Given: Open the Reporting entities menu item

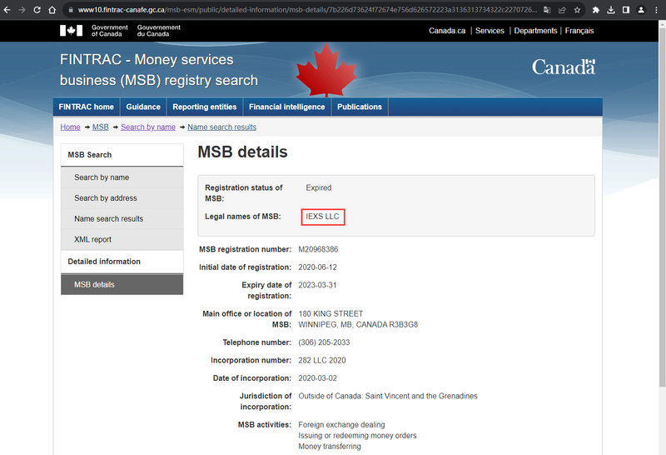Looking at the screenshot, I should (204, 107).
